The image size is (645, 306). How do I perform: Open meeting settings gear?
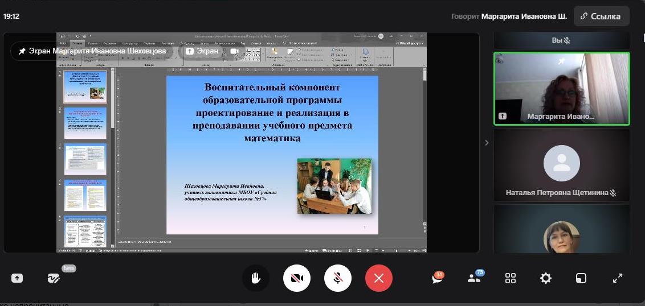(x=546, y=278)
